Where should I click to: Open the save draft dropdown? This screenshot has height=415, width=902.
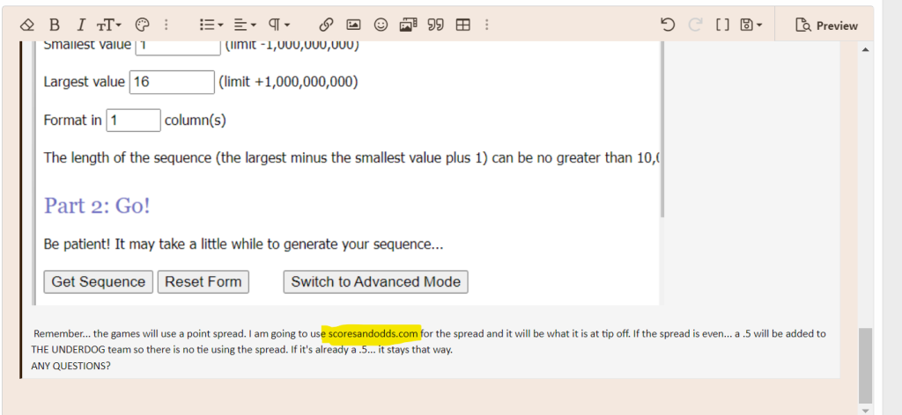(751, 25)
